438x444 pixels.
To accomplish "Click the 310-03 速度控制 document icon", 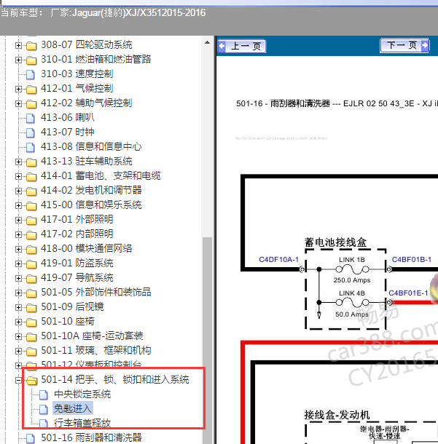I will (31, 74).
